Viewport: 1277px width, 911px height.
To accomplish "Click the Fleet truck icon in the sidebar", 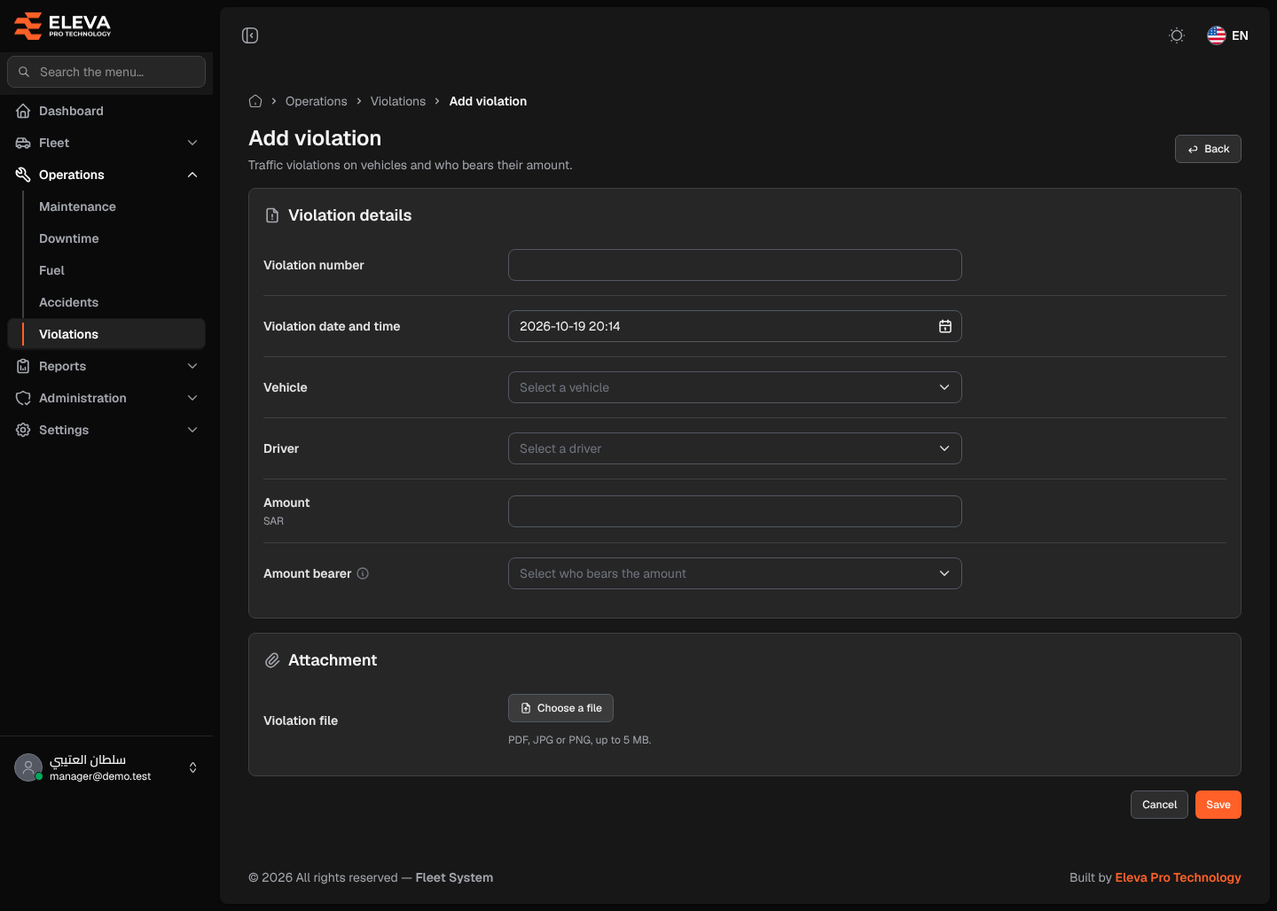I will [x=23, y=143].
